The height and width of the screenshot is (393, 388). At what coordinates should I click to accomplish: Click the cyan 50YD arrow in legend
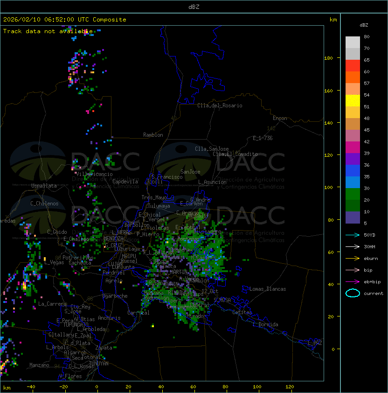pyautogui.click(x=353, y=235)
